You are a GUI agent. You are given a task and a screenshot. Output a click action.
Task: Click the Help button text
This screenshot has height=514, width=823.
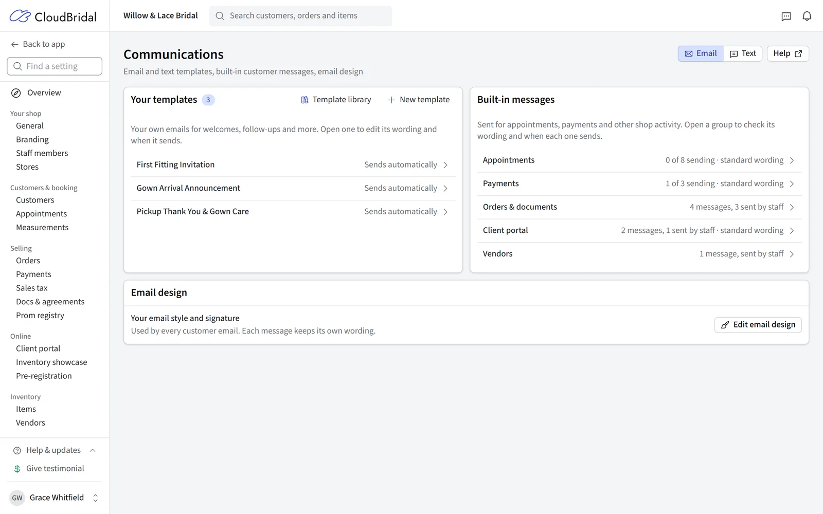coord(781,53)
